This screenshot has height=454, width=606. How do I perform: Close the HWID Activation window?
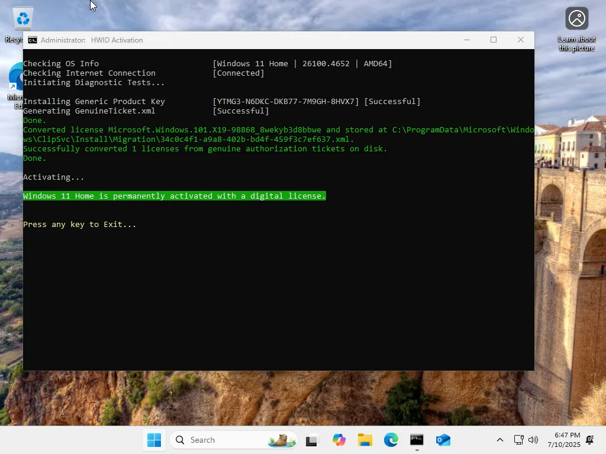521,40
